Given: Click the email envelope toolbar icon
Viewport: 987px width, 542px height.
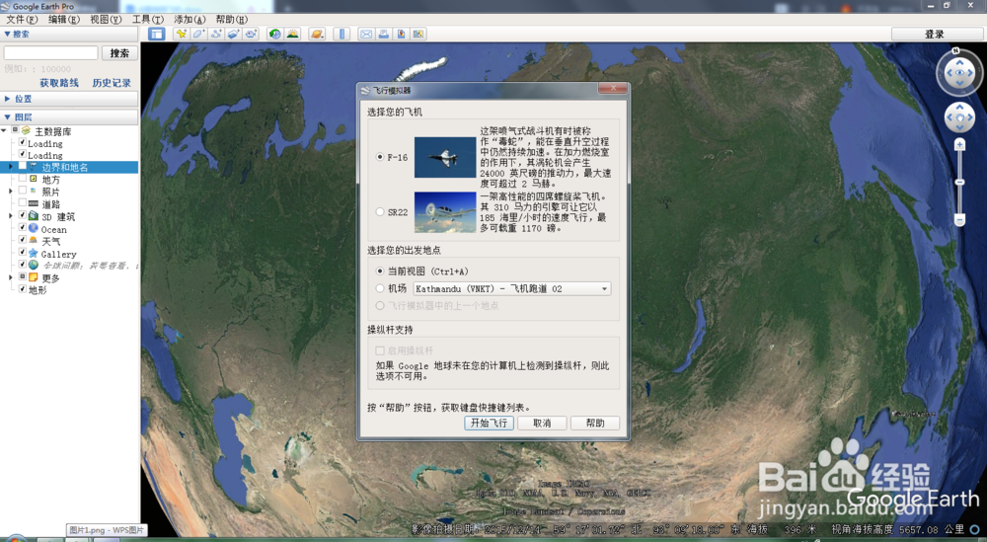Looking at the screenshot, I should (x=366, y=34).
